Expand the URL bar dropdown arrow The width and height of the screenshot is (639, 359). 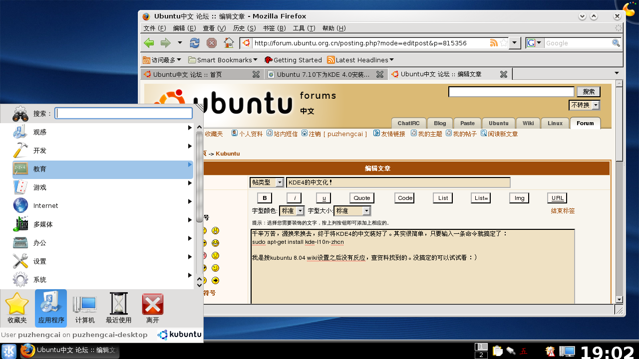pyautogui.click(x=515, y=43)
